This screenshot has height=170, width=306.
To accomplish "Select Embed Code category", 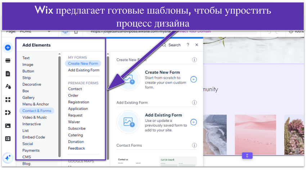I will click(33, 137).
